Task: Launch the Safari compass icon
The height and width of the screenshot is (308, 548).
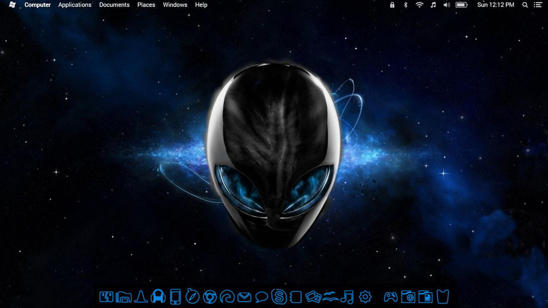Action: pos(192,296)
